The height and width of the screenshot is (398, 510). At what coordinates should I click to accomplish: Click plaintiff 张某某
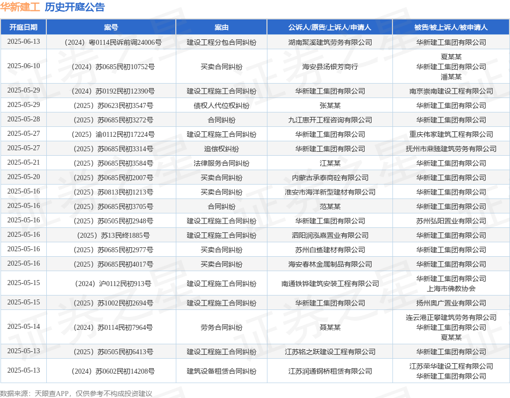point(330,105)
